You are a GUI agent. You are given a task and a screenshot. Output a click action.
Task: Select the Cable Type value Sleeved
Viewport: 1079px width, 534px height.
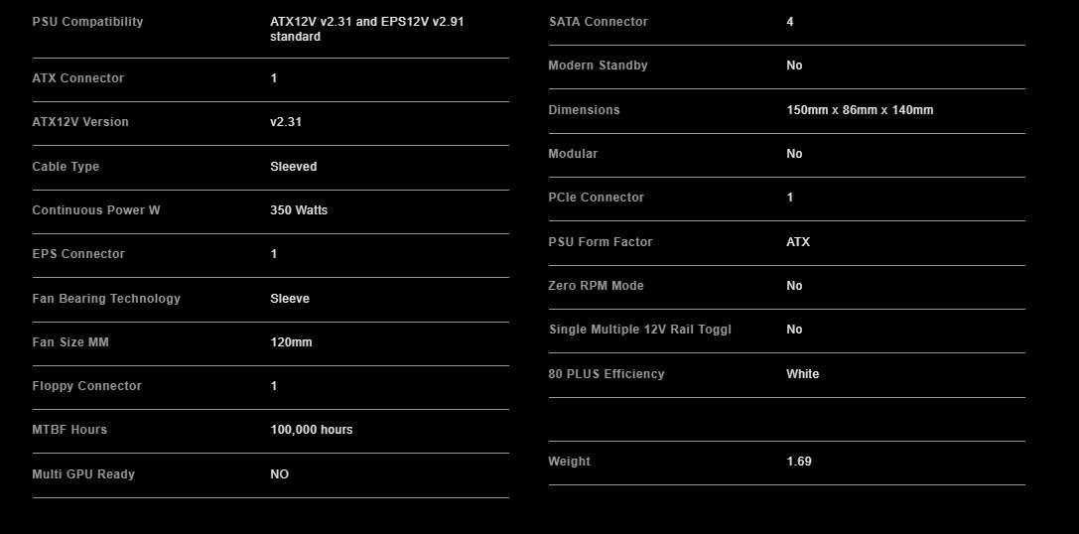pyautogui.click(x=293, y=167)
